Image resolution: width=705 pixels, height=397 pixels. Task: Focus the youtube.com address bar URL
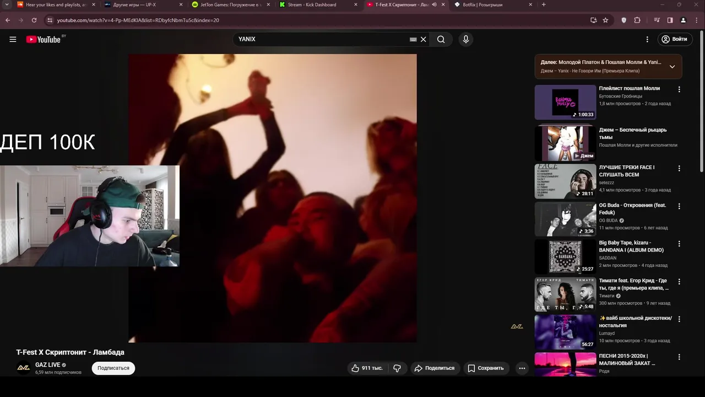tap(138, 20)
